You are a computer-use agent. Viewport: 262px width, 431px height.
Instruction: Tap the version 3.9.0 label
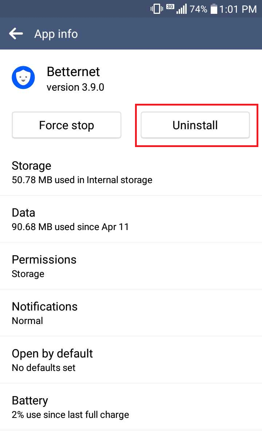75,87
